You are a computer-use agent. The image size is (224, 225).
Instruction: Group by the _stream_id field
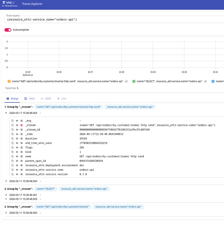click(21, 130)
